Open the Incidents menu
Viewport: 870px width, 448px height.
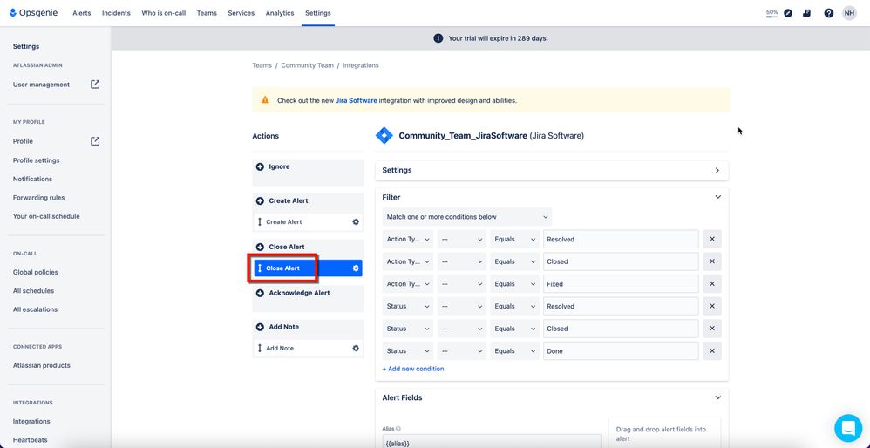point(116,13)
